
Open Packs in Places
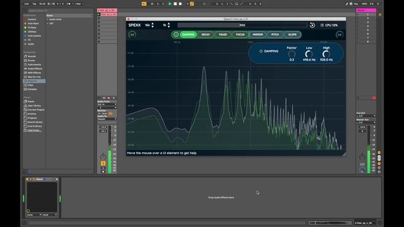click(31, 102)
